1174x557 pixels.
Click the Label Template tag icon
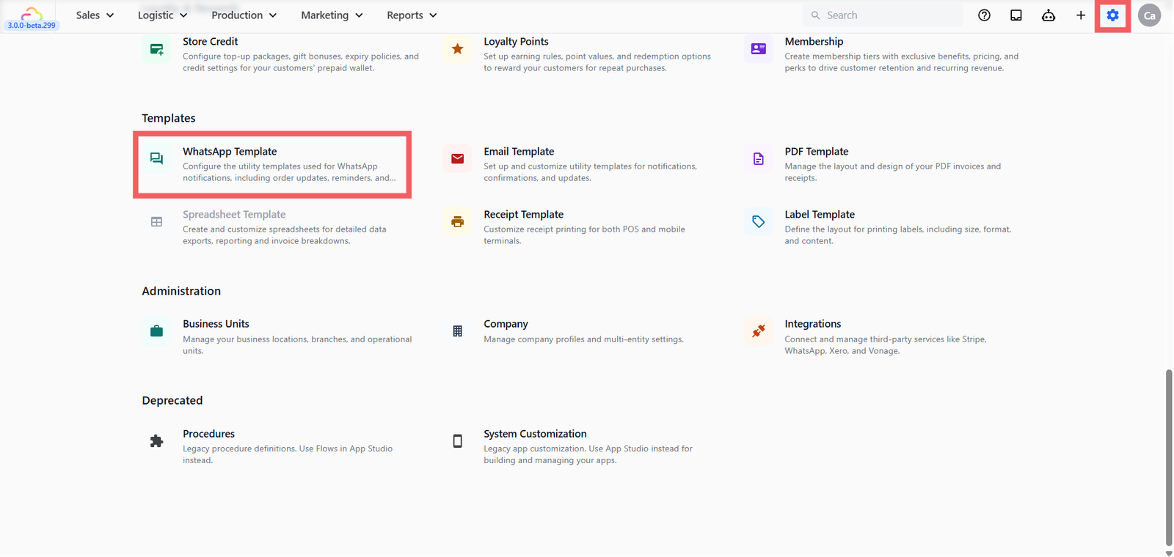point(758,221)
